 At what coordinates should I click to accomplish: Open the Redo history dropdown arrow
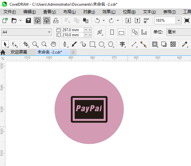(118, 20)
